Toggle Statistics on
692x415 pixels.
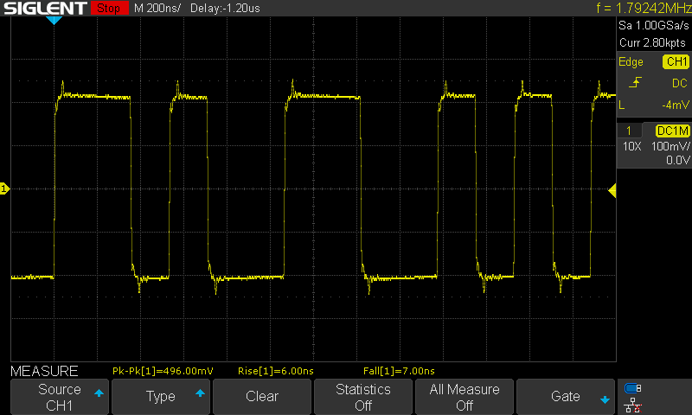click(x=363, y=397)
